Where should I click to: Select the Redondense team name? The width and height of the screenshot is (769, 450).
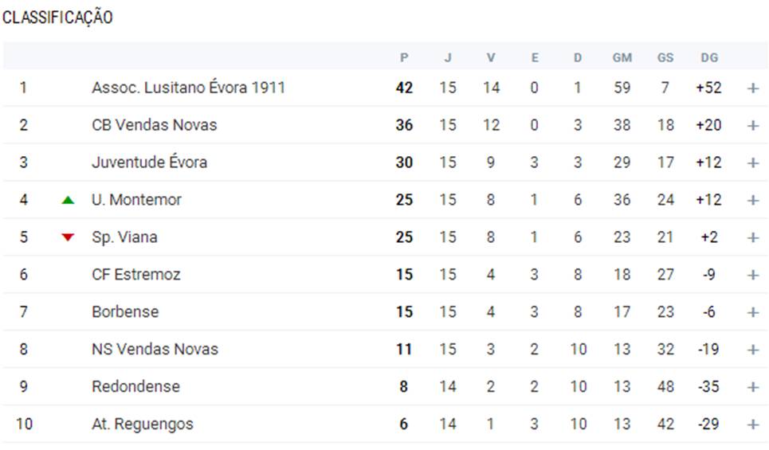coord(135,387)
